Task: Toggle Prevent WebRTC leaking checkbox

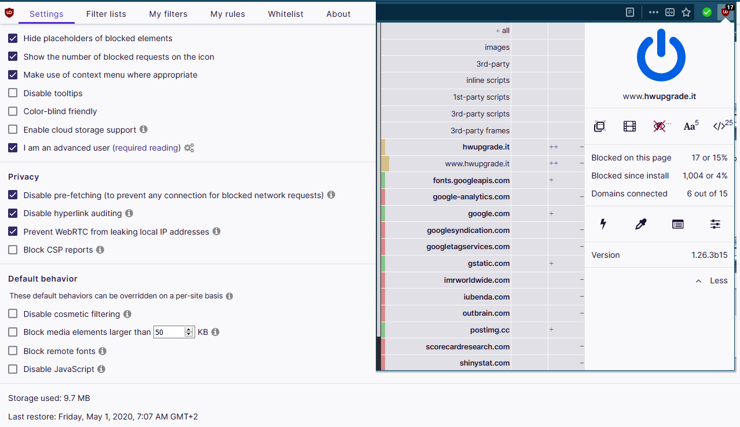Action: coord(13,232)
